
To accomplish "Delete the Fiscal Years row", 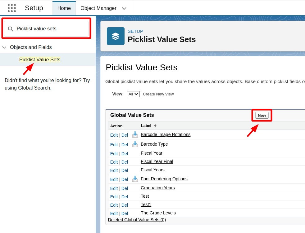I will (x=125, y=170).
